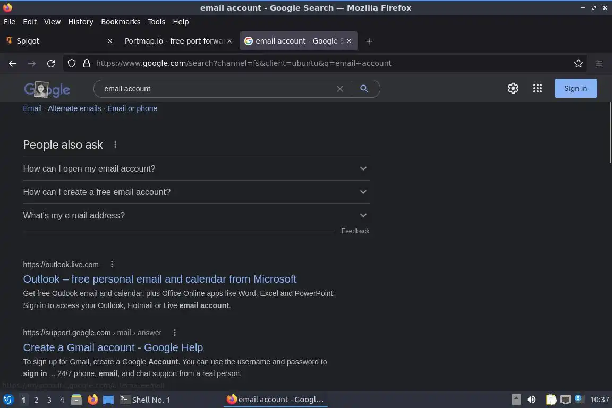612x408 pixels.
Task: Click the magnifier search button
Action: pyautogui.click(x=364, y=89)
